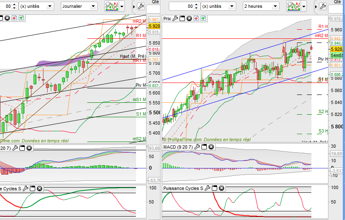Click yellow 5 928 price label in right chart
Viewport: 345px width, 220px height.
click(337, 49)
